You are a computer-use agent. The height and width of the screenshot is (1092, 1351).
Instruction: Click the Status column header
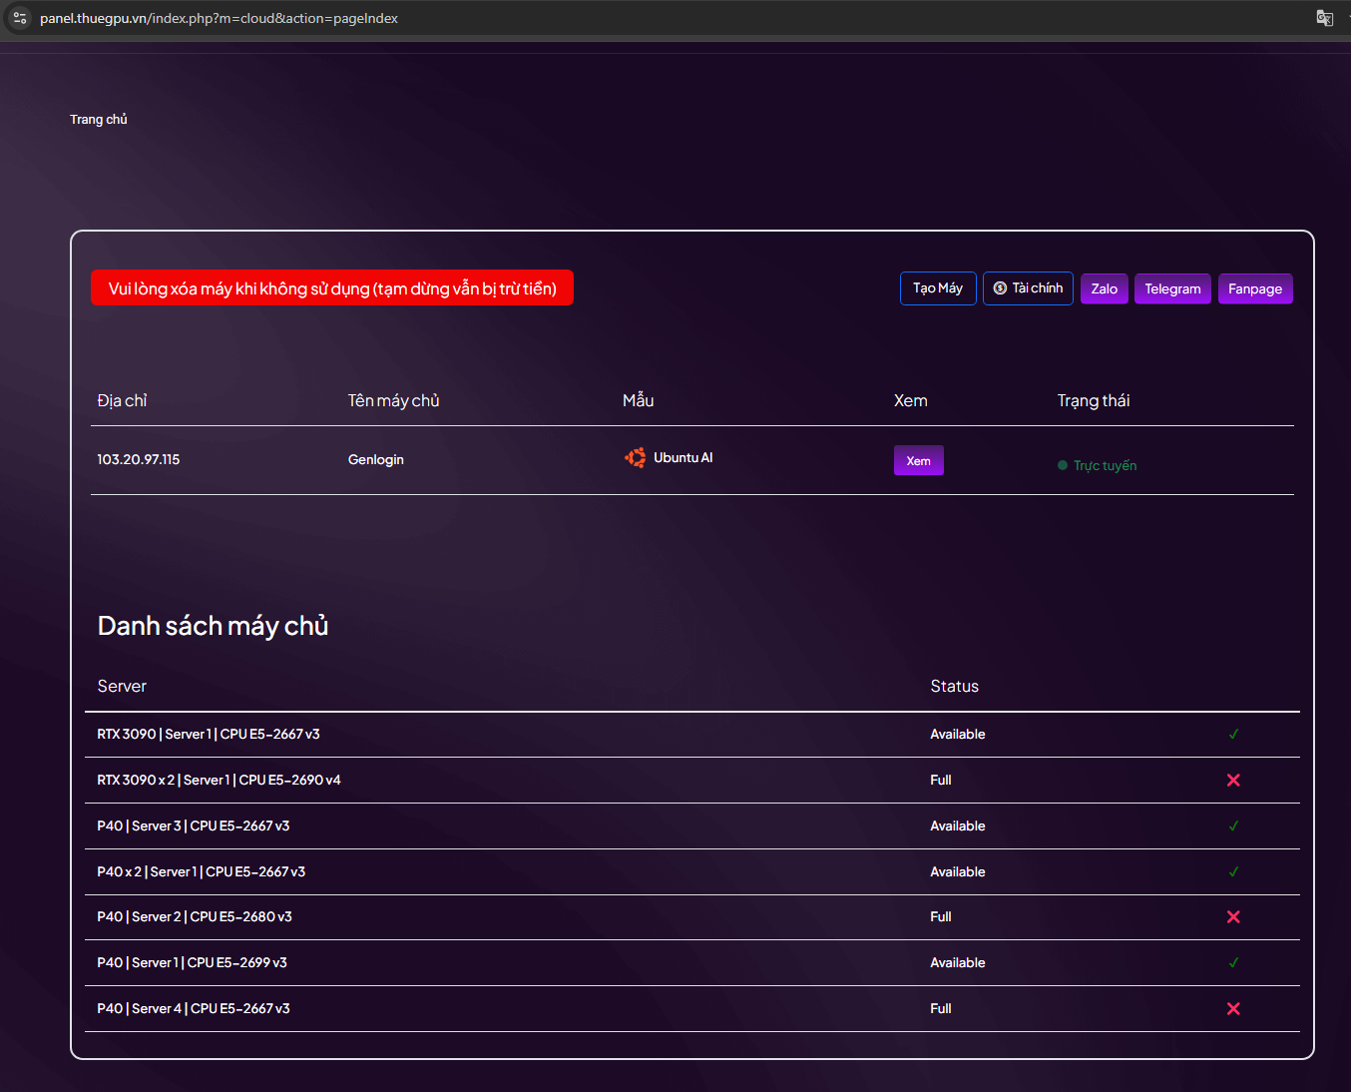pos(955,687)
